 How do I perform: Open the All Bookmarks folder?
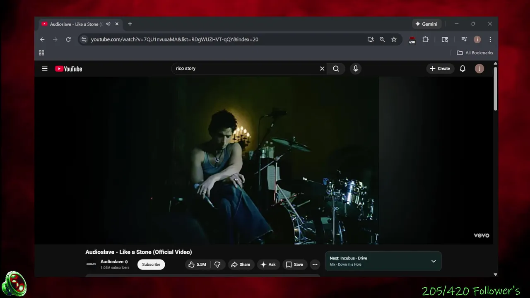point(475,53)
